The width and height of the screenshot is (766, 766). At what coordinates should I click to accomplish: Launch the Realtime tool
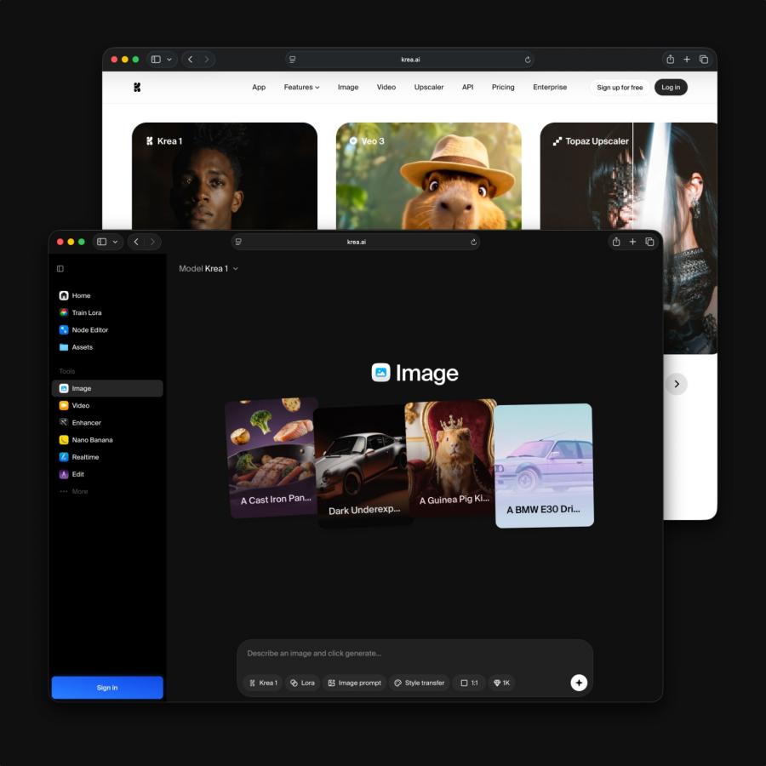(x=85, y=457)
